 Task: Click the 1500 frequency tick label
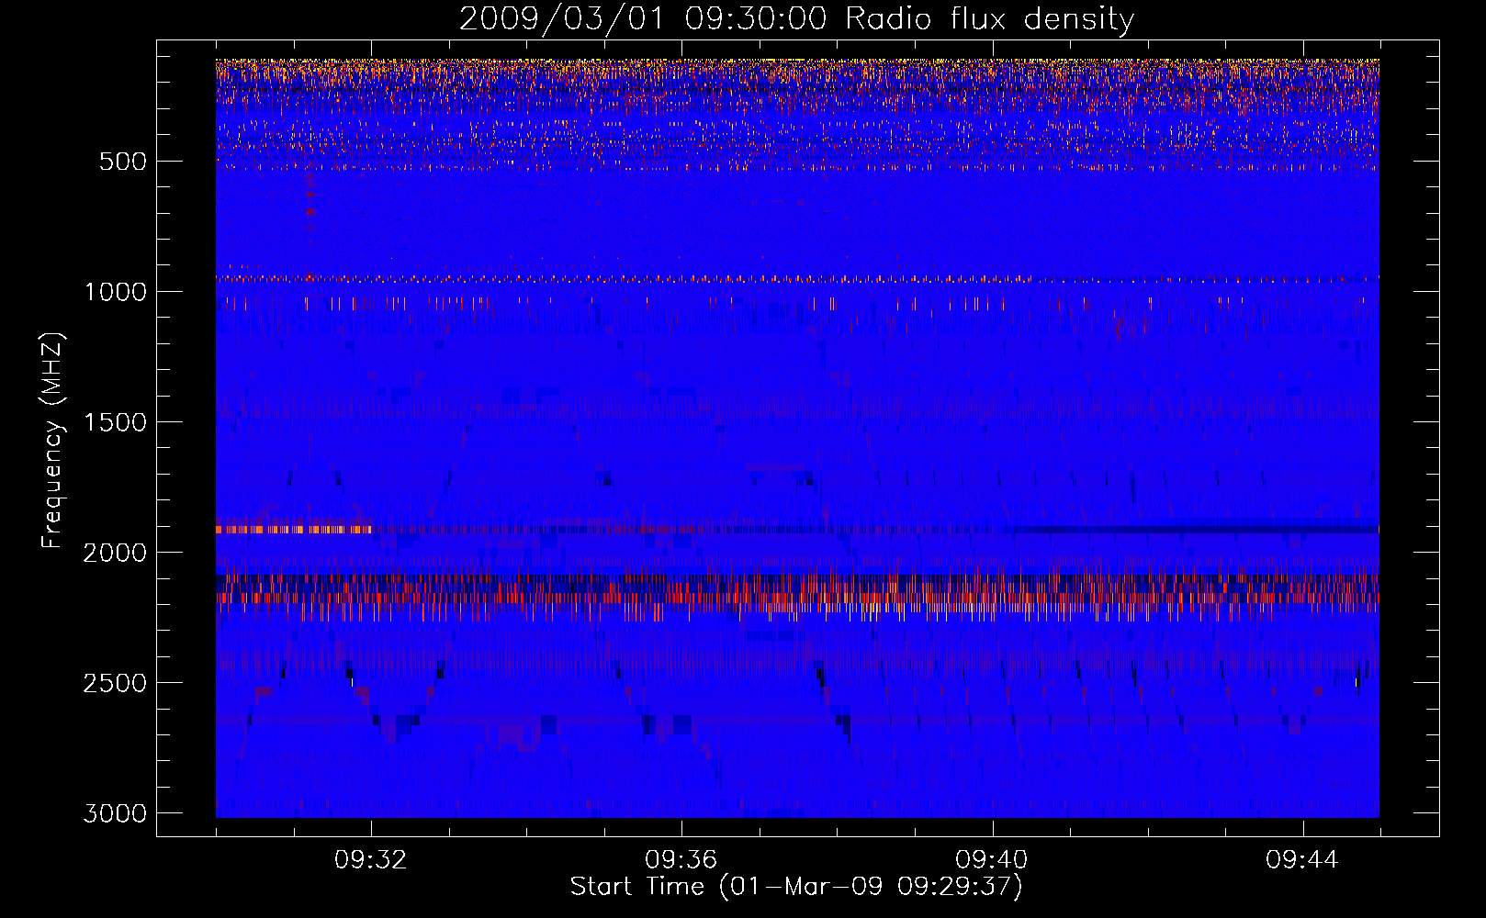[115, 422]
